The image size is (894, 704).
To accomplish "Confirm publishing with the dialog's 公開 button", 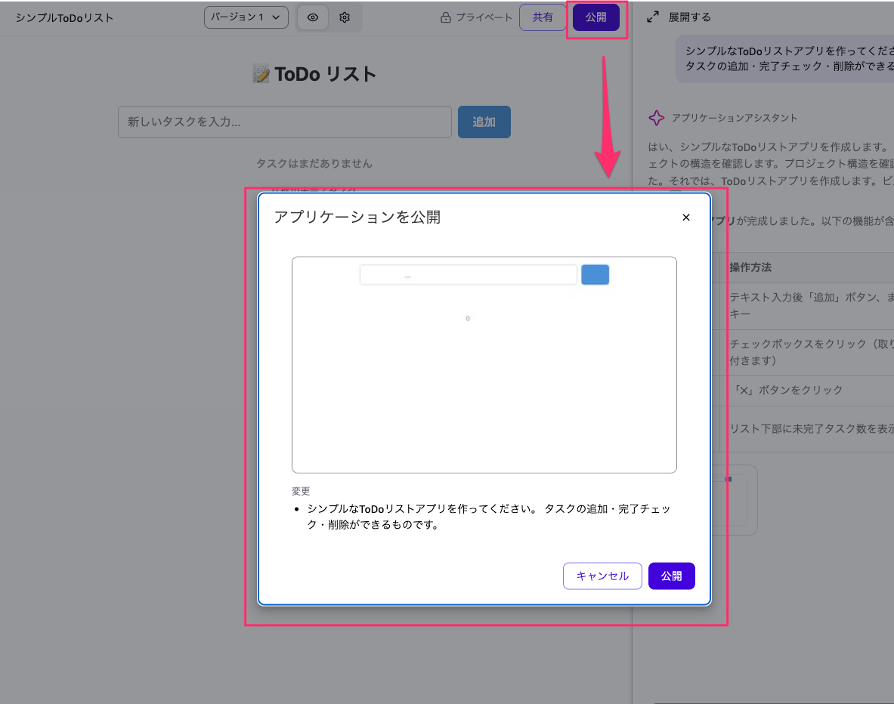I will click(671, 576).
